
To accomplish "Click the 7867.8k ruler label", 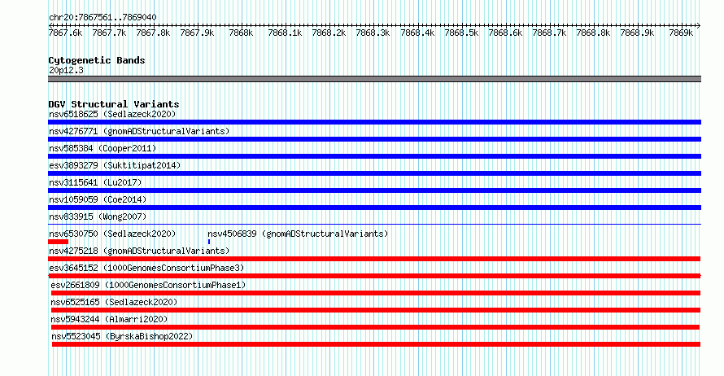I will tap(153, 33).
